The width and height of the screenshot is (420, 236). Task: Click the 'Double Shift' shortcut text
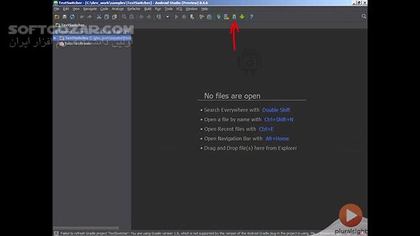coord(276,110)
